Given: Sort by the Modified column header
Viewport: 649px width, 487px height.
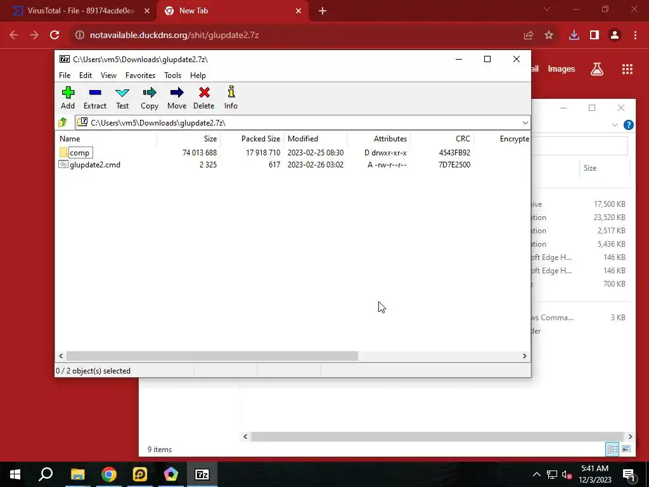Looking at the screenshot, I should click(316, 139).
